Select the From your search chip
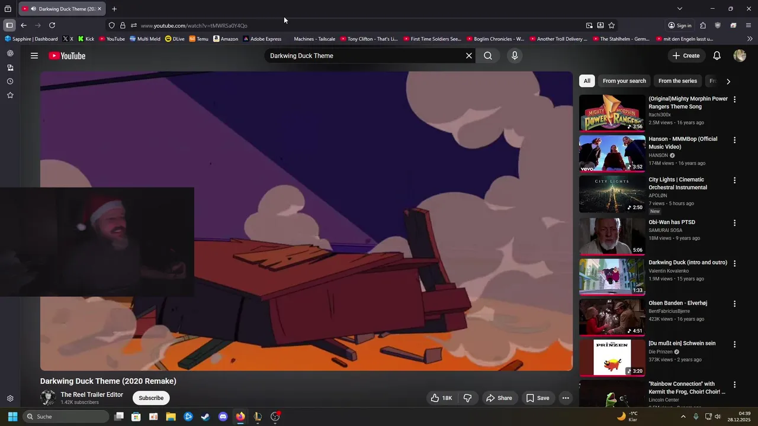The width and height of the screenshot is (758, 426). pos(624,81)
